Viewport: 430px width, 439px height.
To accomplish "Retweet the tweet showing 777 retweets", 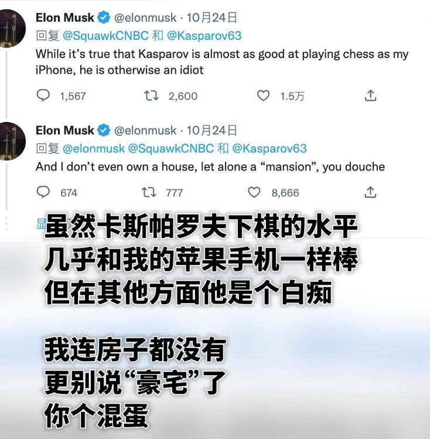I will point(149,192).
